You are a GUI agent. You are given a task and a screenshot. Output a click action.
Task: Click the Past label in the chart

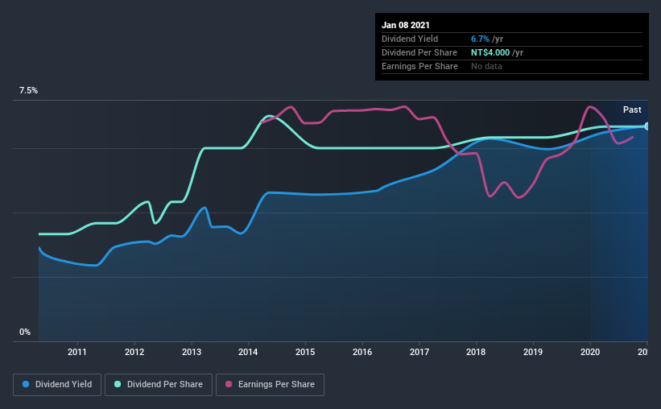tap(632, 109)
